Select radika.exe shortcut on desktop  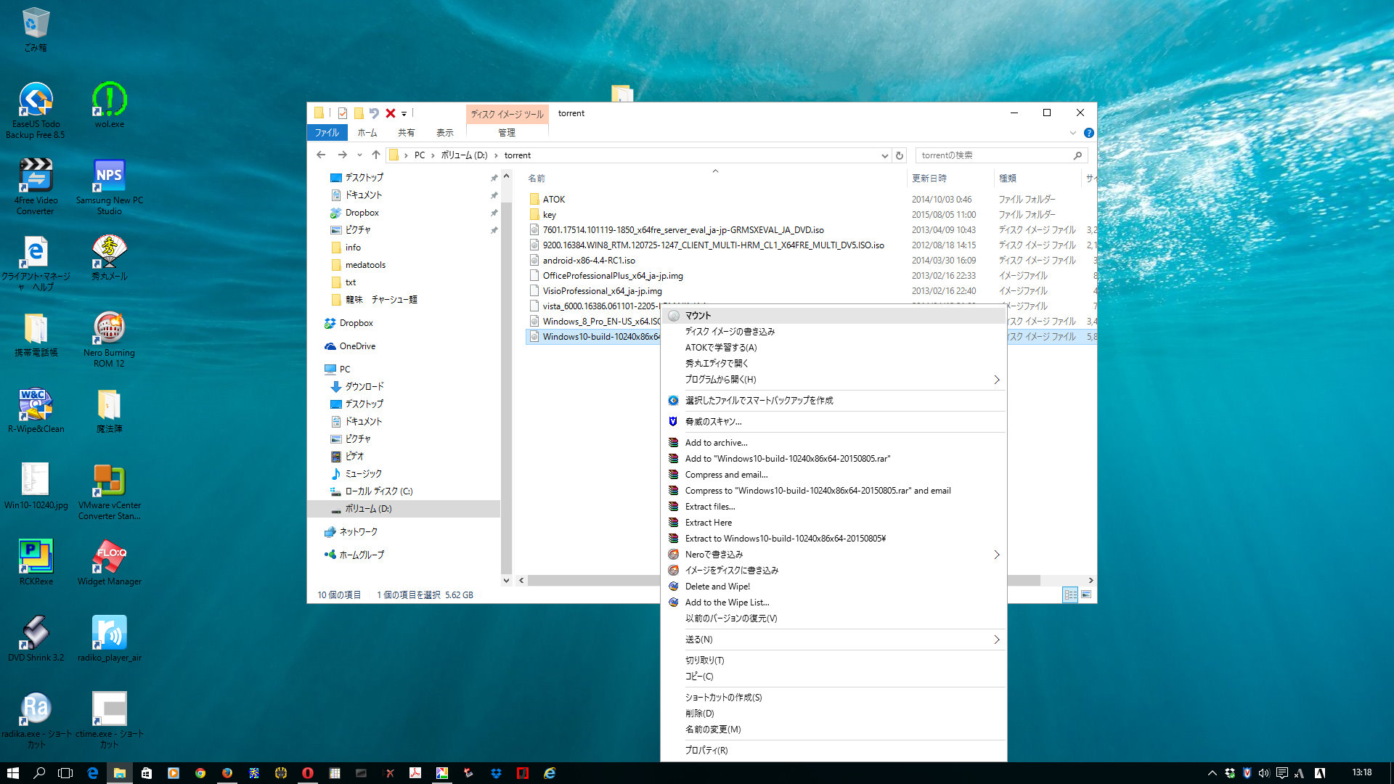click(x=35, y=720)
